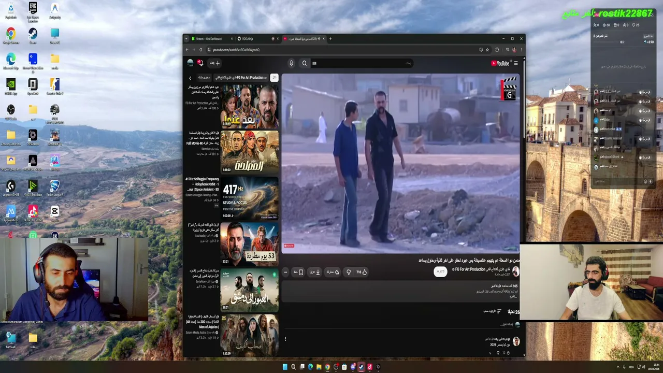Dislike the video using thumbs-down button
The image size is (663, 373).
(x=349, y=272)
